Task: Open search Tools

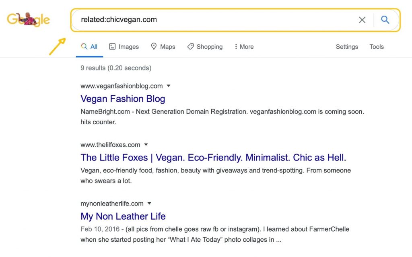Action: click(x=377, y=47)
